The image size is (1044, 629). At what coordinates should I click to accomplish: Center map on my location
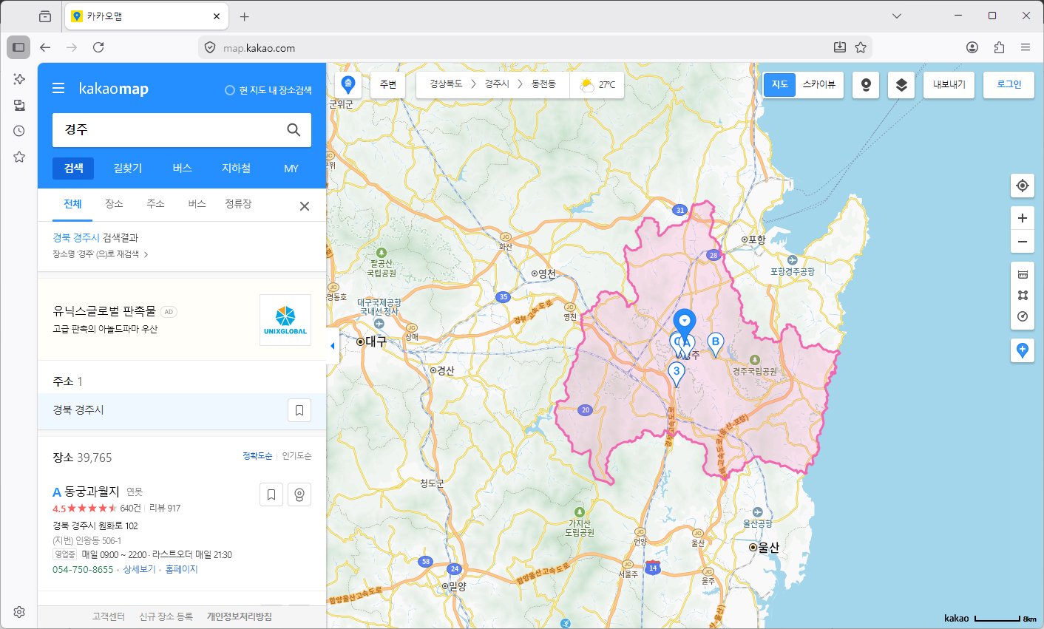click(x=1023, y=186)
